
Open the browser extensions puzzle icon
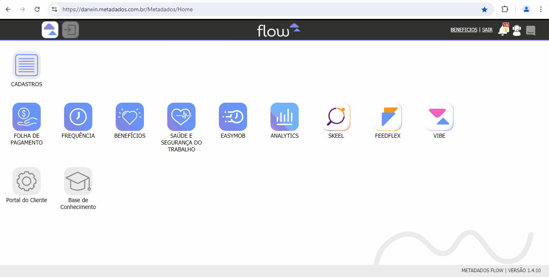[505, 9]
